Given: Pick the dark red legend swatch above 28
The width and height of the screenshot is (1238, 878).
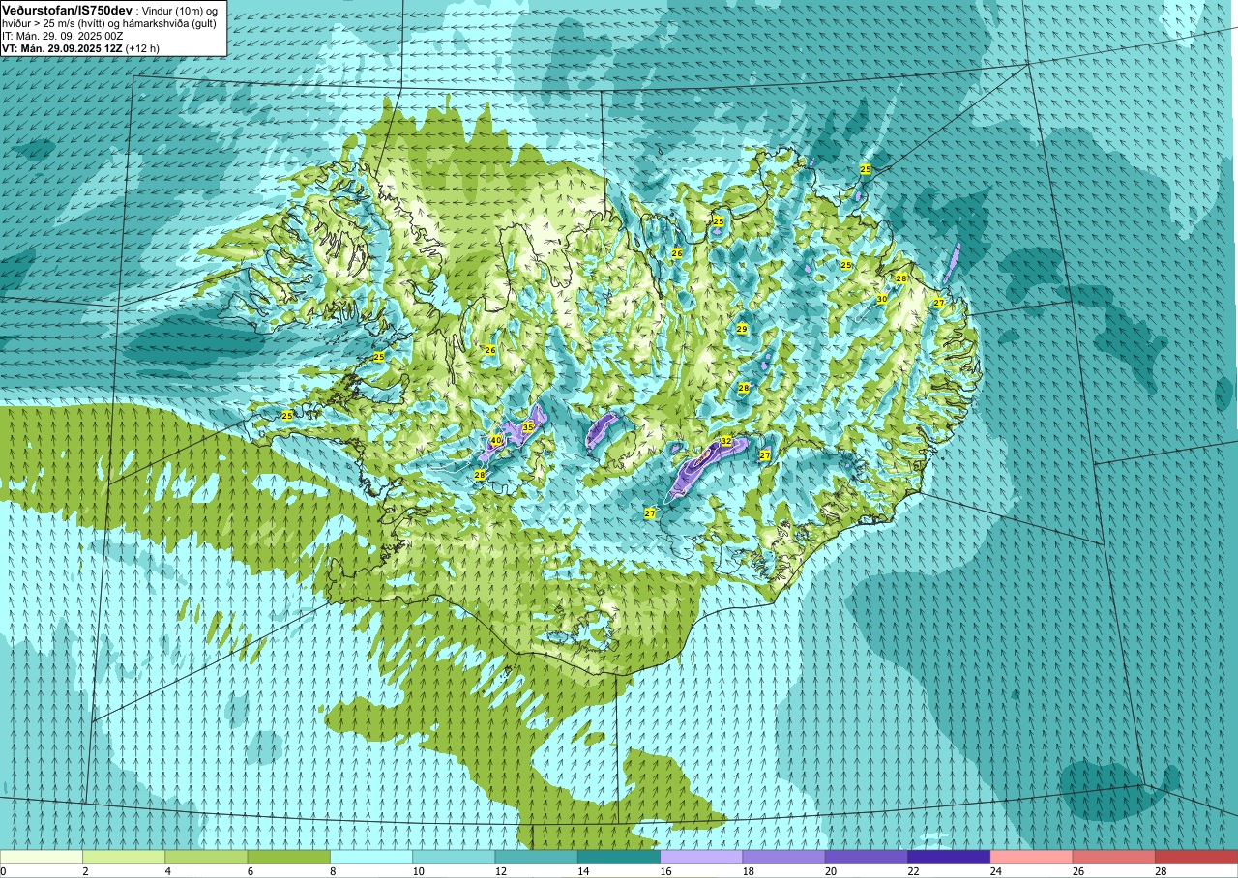Looking at the screenshot, I should coord(1196,857).
